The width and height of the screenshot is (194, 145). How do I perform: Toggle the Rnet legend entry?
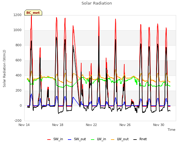tap(140, 139)
